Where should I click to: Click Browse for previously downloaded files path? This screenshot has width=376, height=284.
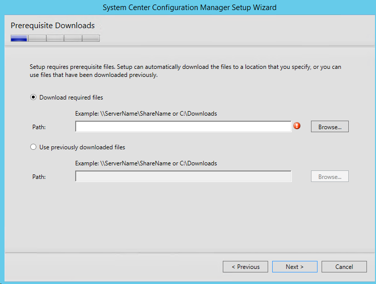[x=330, y=176]
